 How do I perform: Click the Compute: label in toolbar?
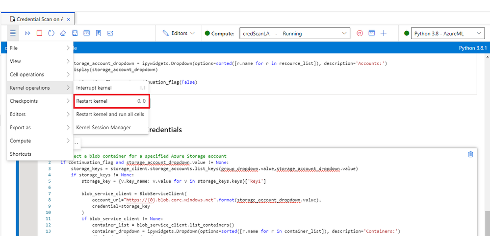tap(223, 33)
